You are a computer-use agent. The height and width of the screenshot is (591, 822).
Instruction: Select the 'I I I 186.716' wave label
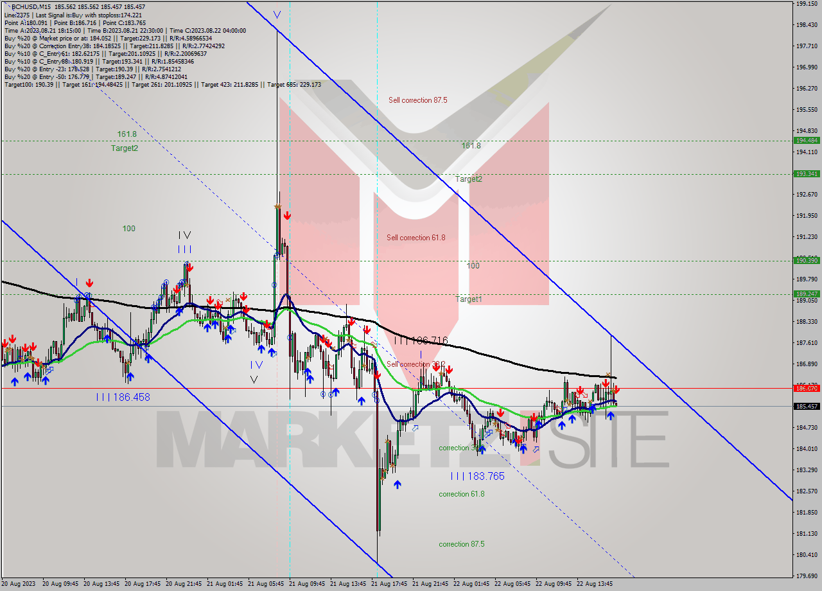[421, 340]
